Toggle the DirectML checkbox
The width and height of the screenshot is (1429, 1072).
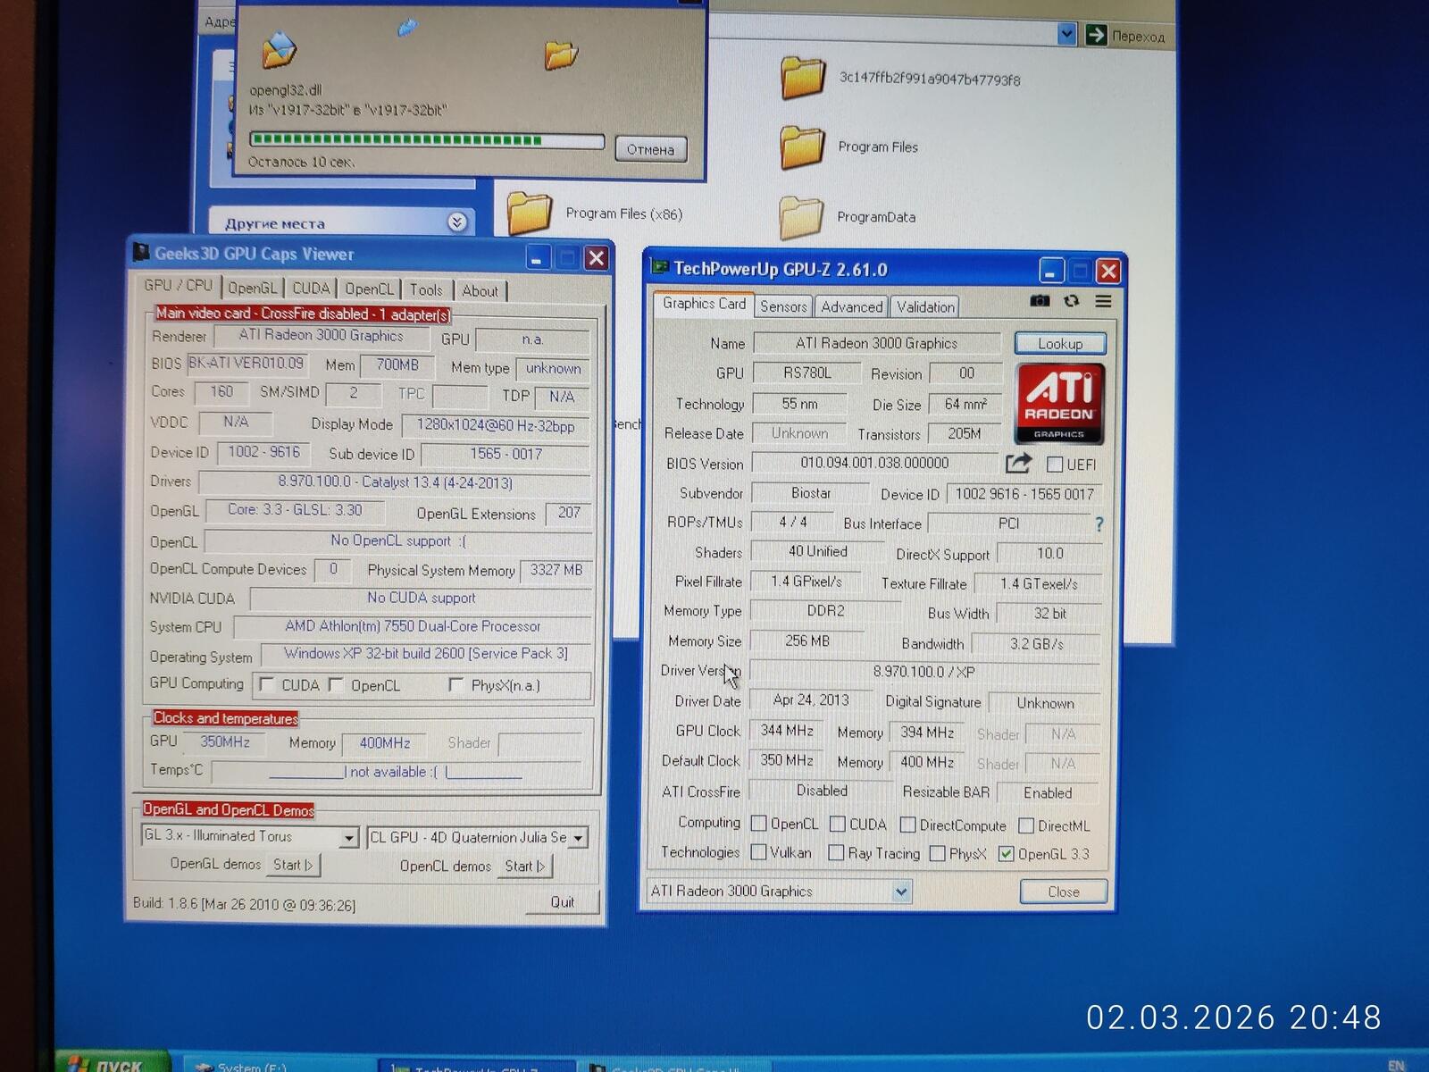click(1026, 825)
